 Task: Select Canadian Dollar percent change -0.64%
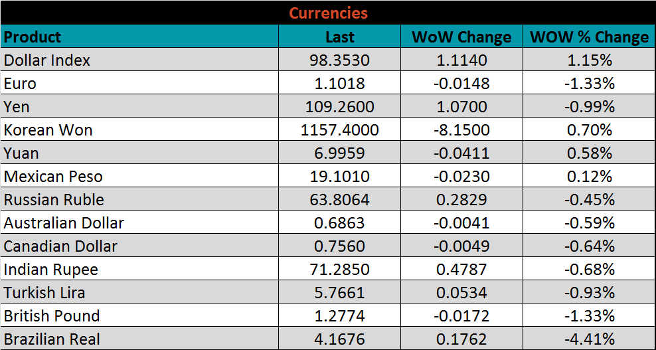(589, 246)
